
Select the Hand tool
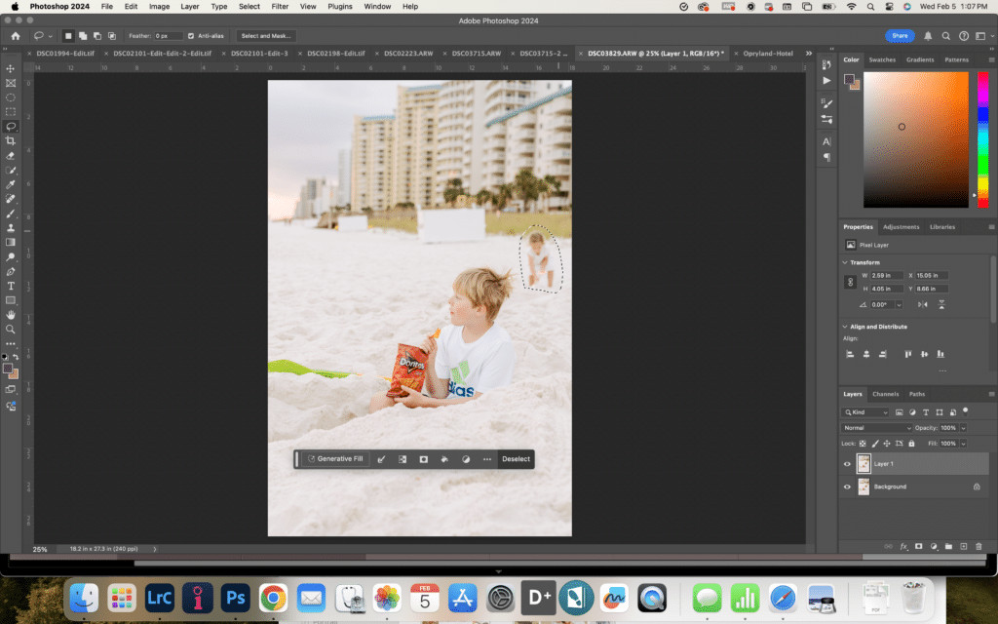[x=10, y=315]
